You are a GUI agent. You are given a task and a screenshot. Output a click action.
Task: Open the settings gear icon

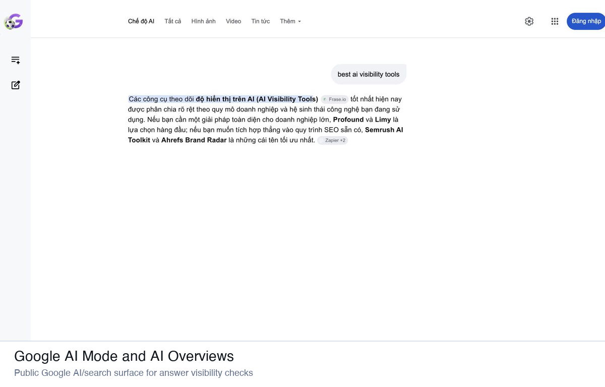[x=529, y=21]
